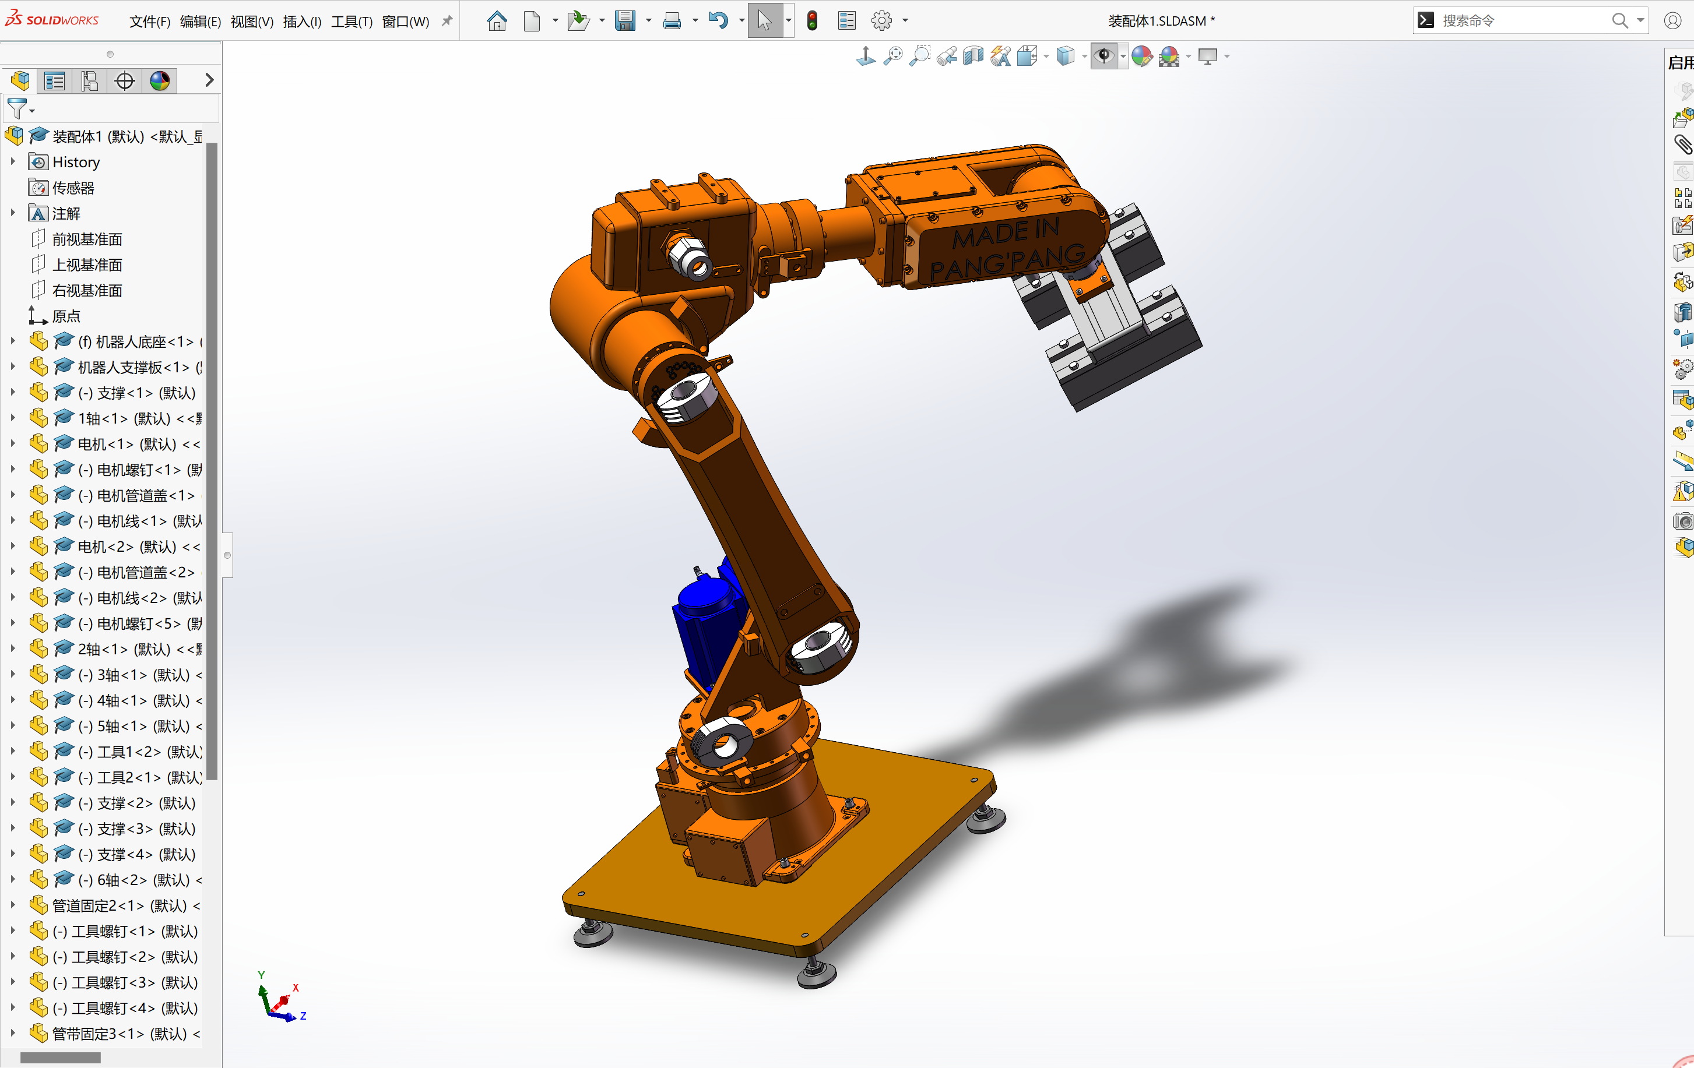
Task: Activate the Section View tool
Action: tap(973, 57)
